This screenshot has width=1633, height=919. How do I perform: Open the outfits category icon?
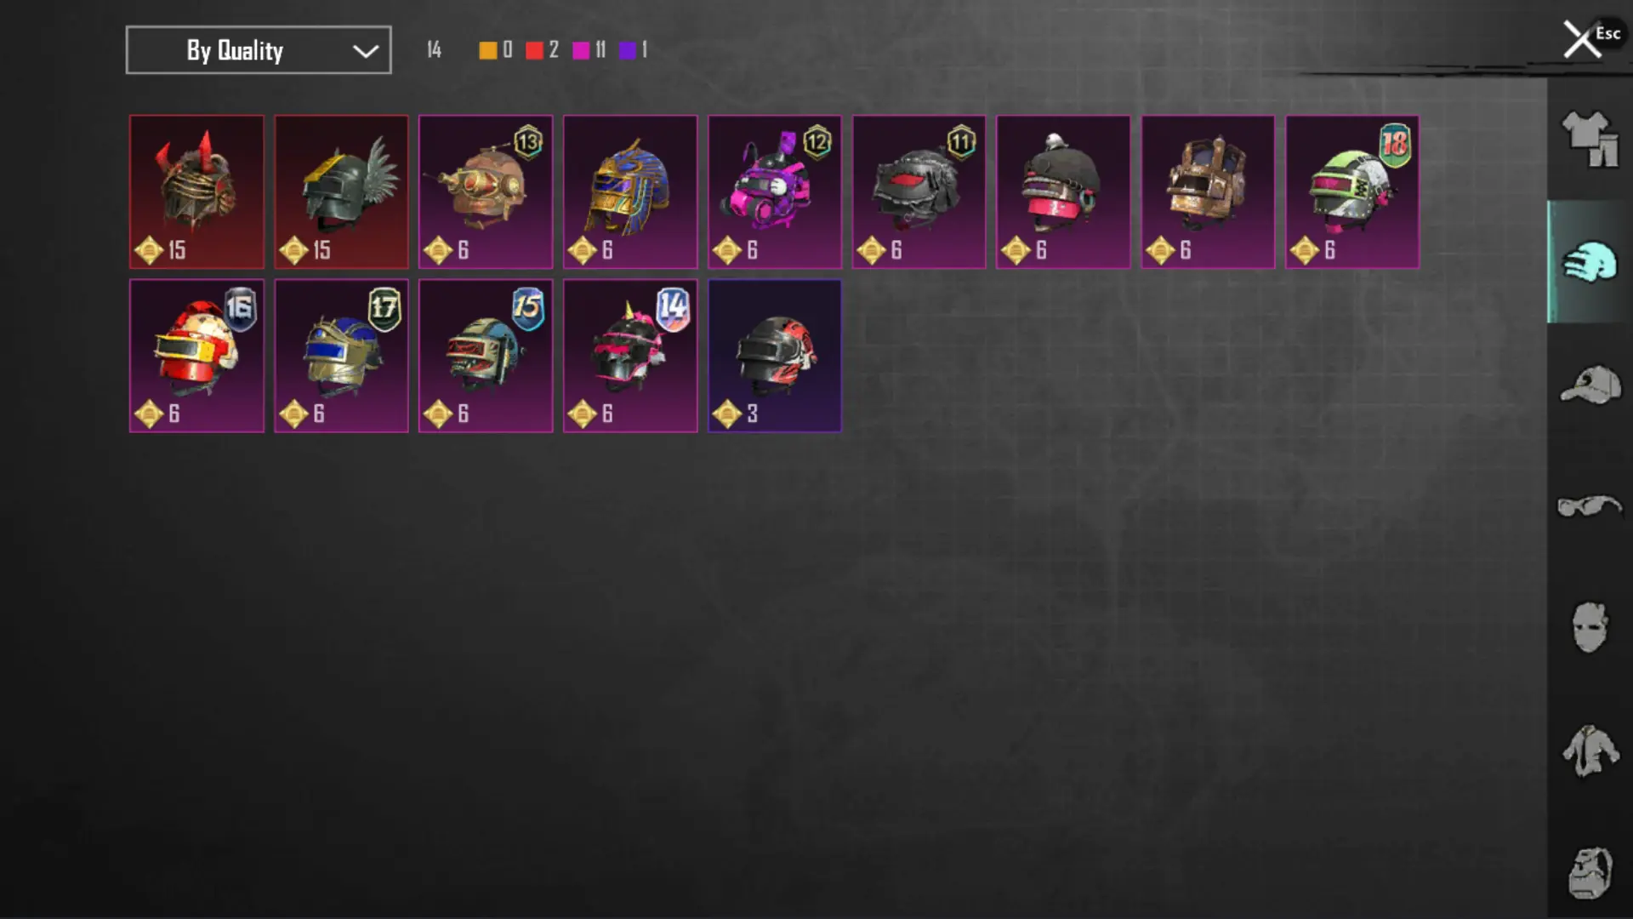1590,140
